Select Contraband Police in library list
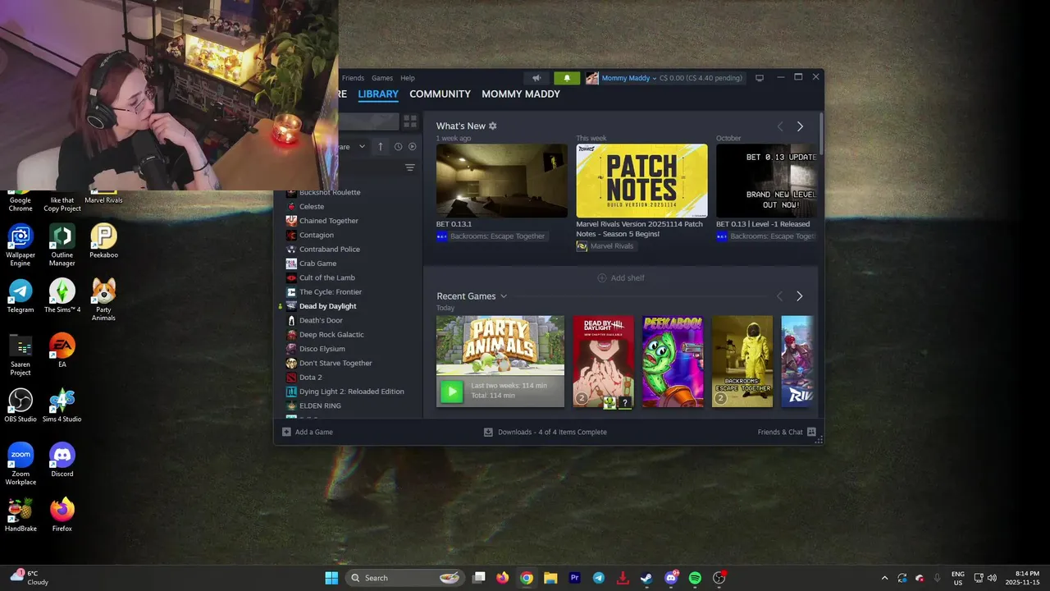1050x591 pixels. pos(330,250)
